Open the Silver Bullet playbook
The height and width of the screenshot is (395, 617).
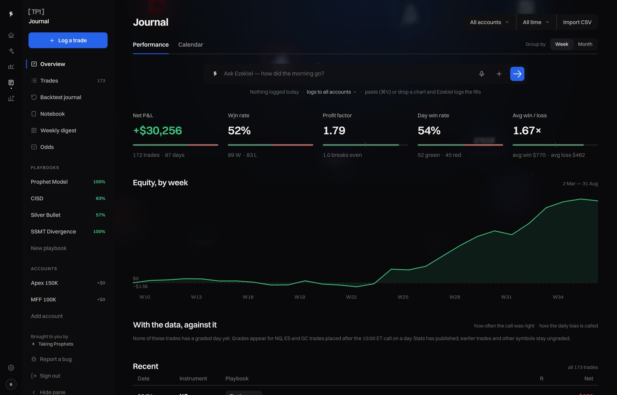(68, 215)
